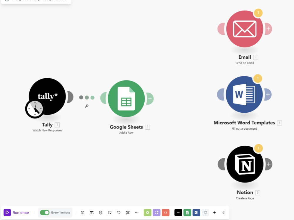The width and height of the screenshot is (294, 220).
Task: Click the yellow badge on Email module
Action: [x=258, y=13]
